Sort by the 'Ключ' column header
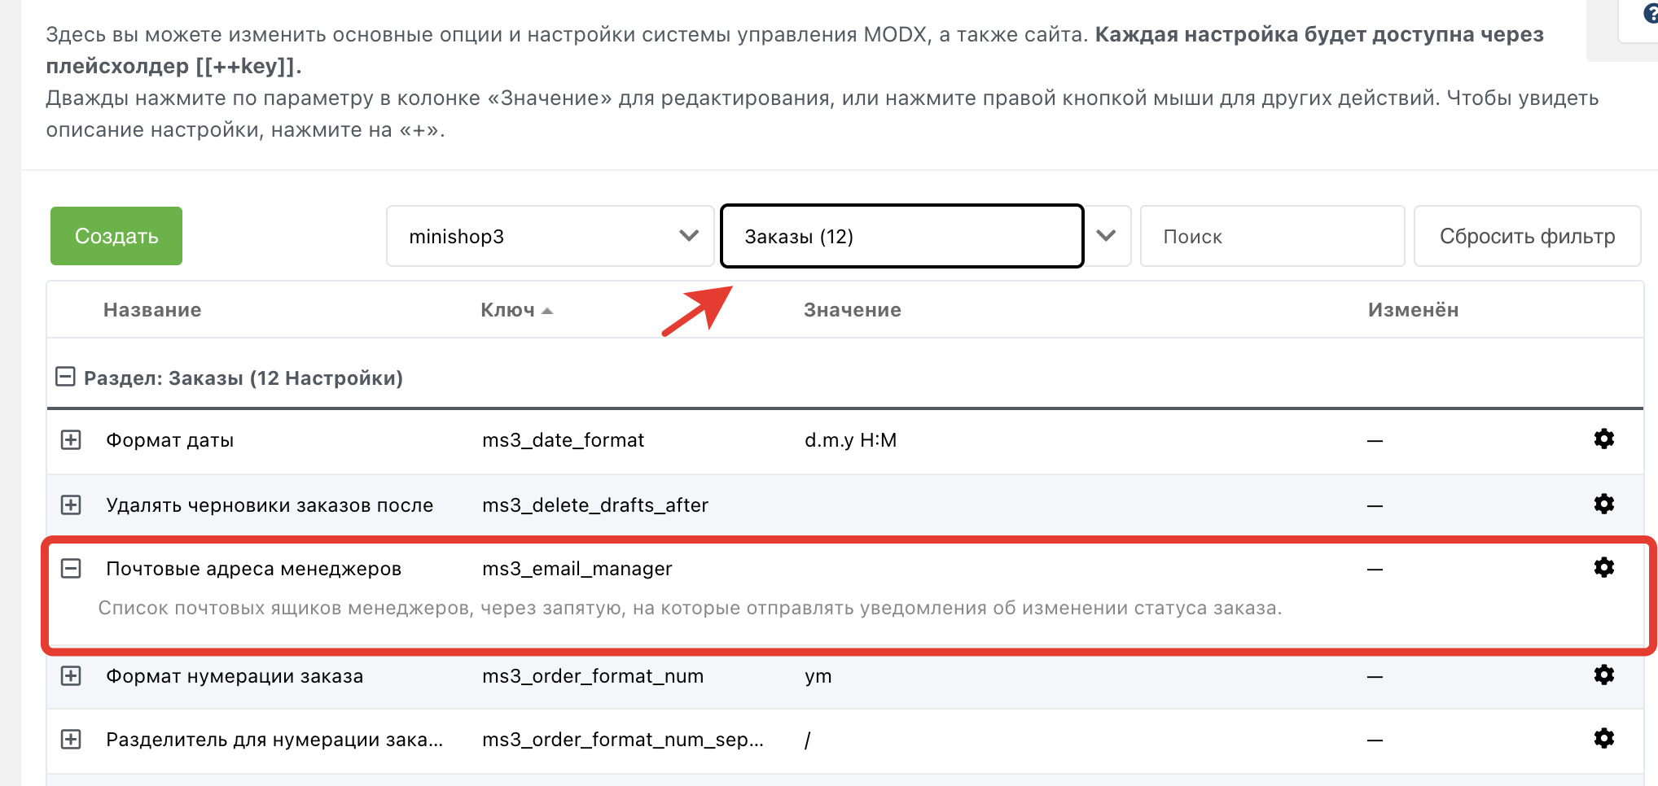Screen dimensions: 1658x786 508,310
